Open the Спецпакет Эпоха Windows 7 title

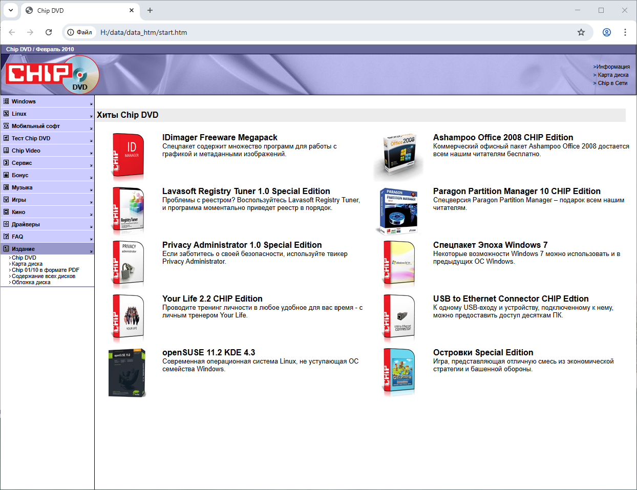click(x=491, y=245)
